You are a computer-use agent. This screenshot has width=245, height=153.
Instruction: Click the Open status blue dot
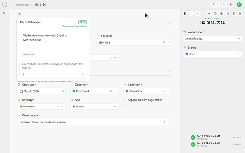tap(186, 54)
